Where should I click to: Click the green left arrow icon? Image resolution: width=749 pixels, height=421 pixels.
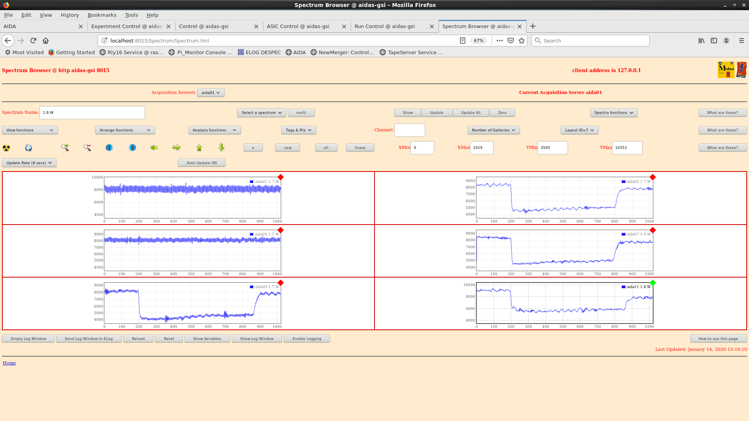154,147
